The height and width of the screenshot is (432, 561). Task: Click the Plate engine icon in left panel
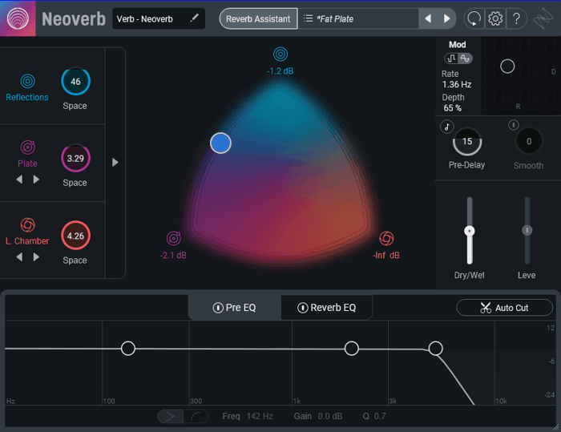click(x=27, y=147)
